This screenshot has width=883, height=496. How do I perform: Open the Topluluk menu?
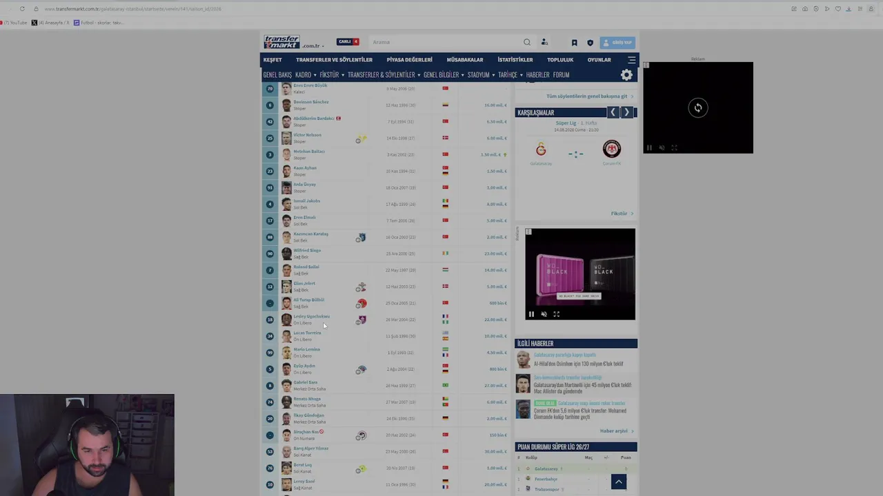tap(560, 60)
